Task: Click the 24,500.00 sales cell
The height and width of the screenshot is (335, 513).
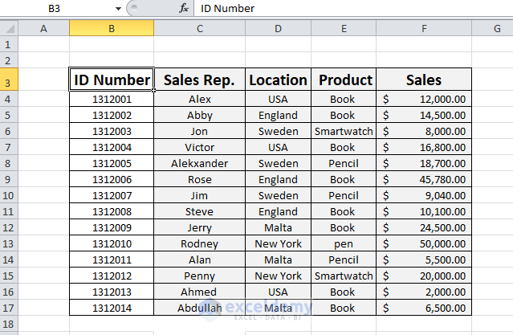Action: tap(424, 227)
